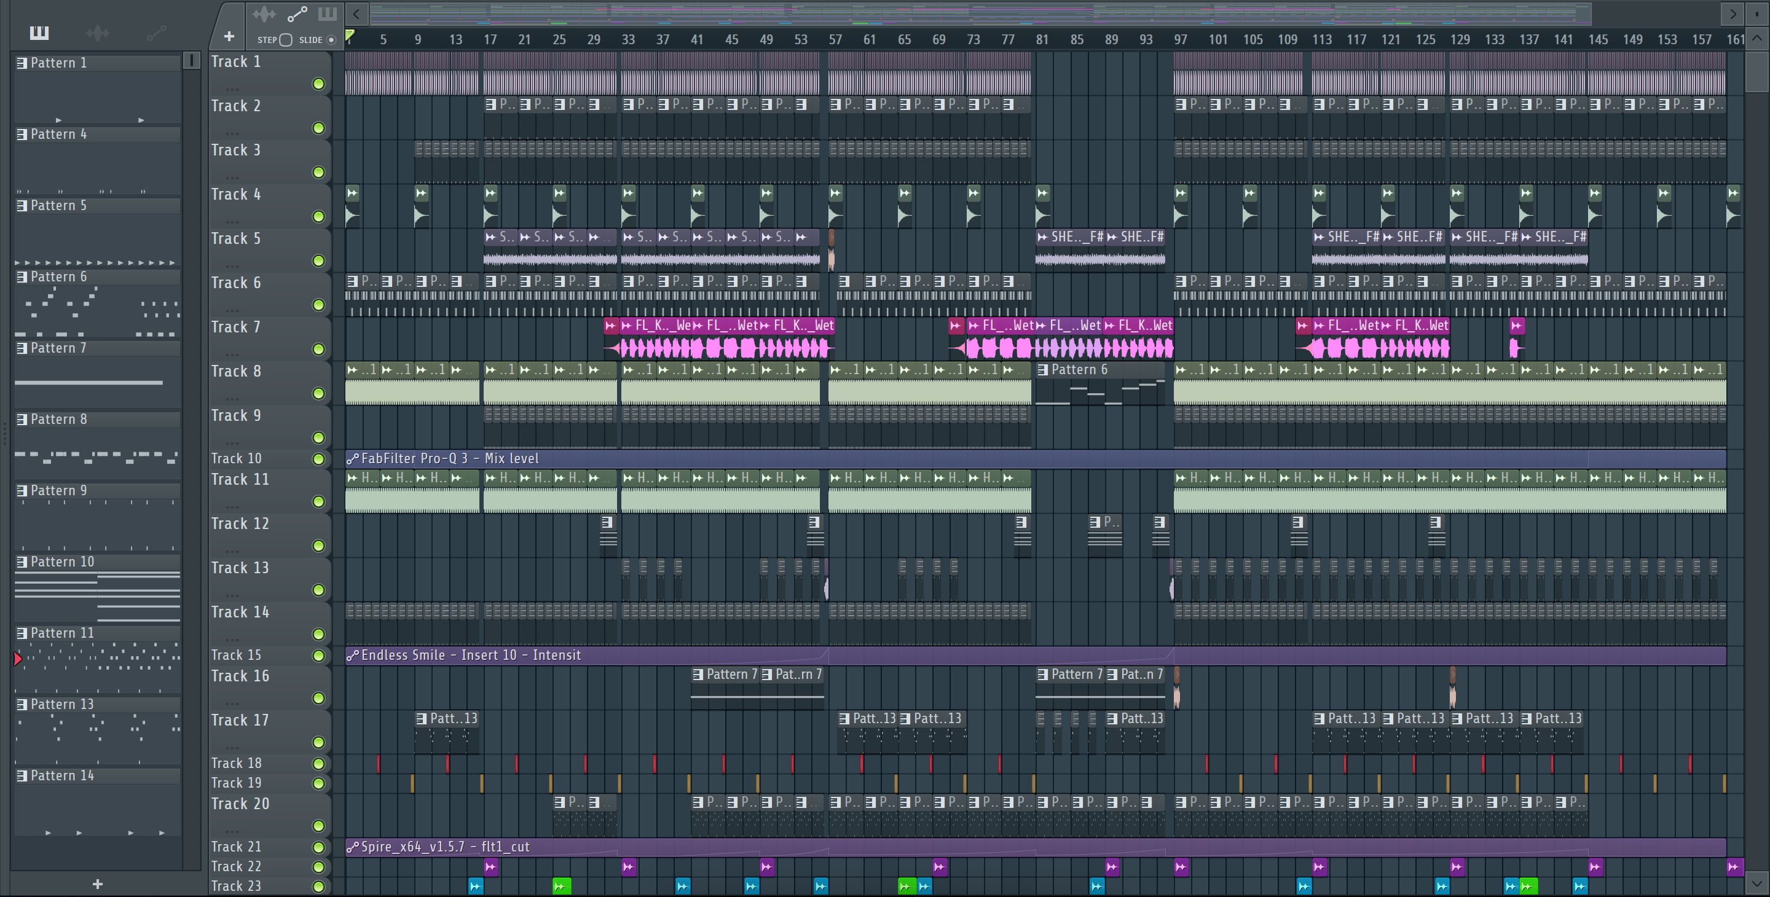Click the Pattern 8 piano icon in picker
Screen dimensions: 1770x897
[x=22, y=420]
